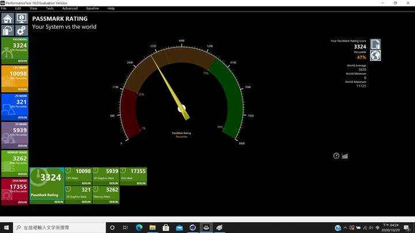415x233 pixels.
Task: Click the 'Percentile' label under the gauge
Action: 182,137
